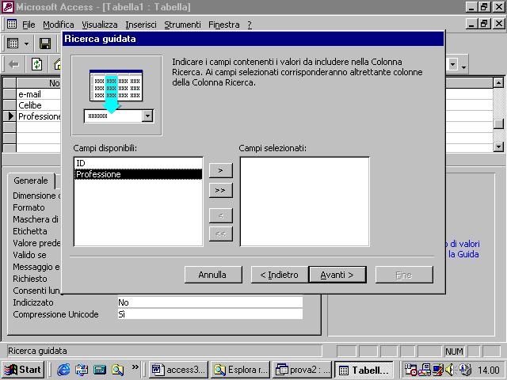Open the Visualizza menu
Screen dimensions: 507x380
(100, 25)
